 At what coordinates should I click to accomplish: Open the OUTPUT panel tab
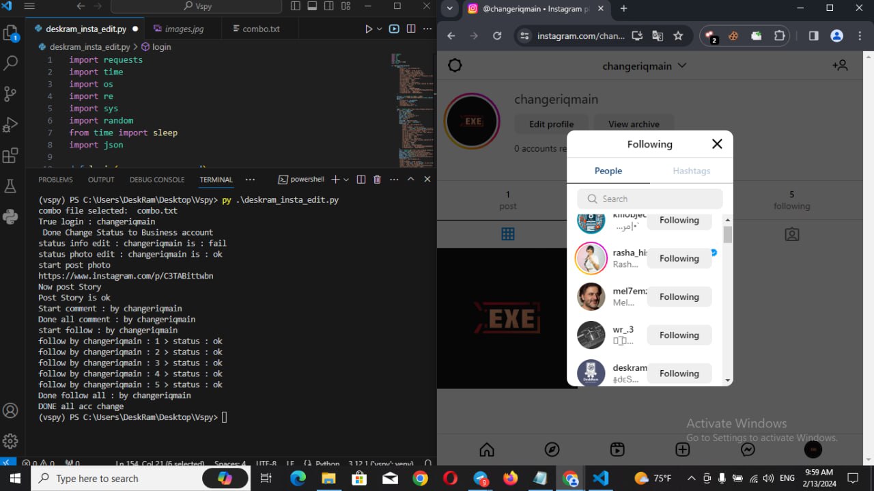101,180
